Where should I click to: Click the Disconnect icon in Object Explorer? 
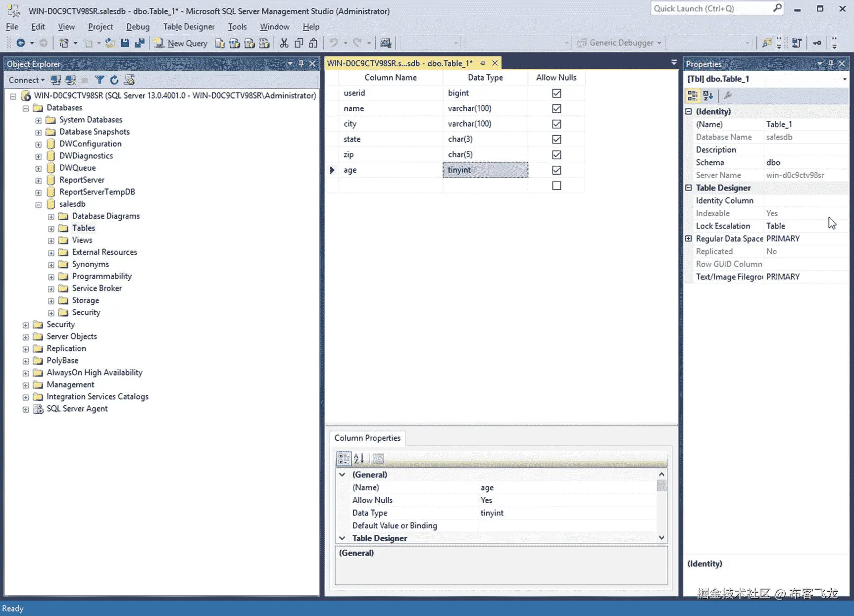click(71, 80)
